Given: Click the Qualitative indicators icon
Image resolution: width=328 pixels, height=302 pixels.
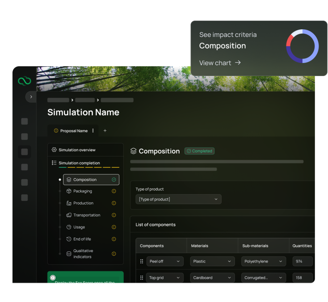Looking at the screenshot, I should click(69, 254).
